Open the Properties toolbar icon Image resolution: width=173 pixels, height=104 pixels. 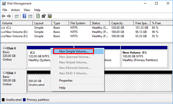[x=44, y=16]
